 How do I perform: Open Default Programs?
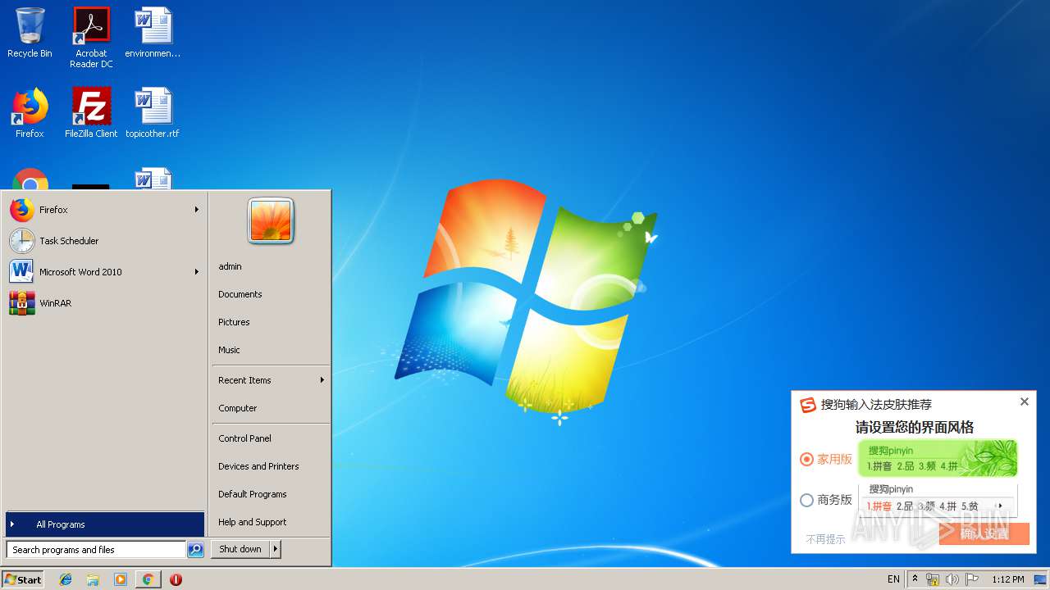point(253,494)
